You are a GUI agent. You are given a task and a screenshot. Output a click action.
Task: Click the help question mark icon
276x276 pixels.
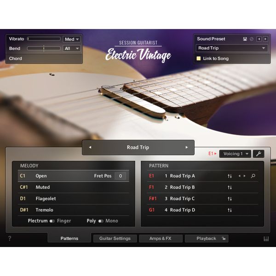pyautogui.click(x=10, y=238)
